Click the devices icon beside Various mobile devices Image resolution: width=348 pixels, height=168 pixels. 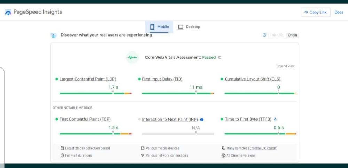[x=143, y=148]
